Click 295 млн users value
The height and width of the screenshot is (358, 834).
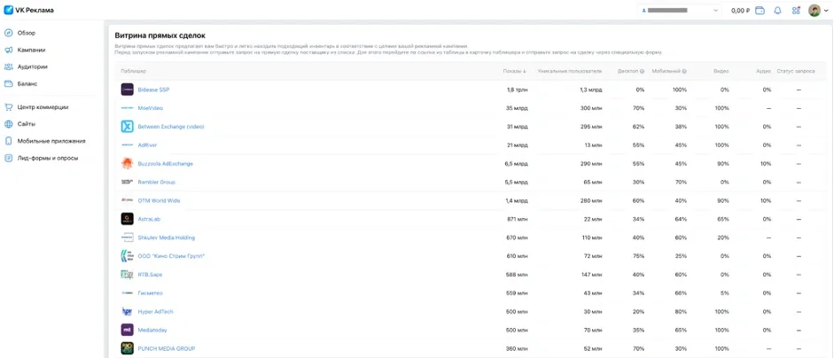pyautogui.click(x=591, y=127)
